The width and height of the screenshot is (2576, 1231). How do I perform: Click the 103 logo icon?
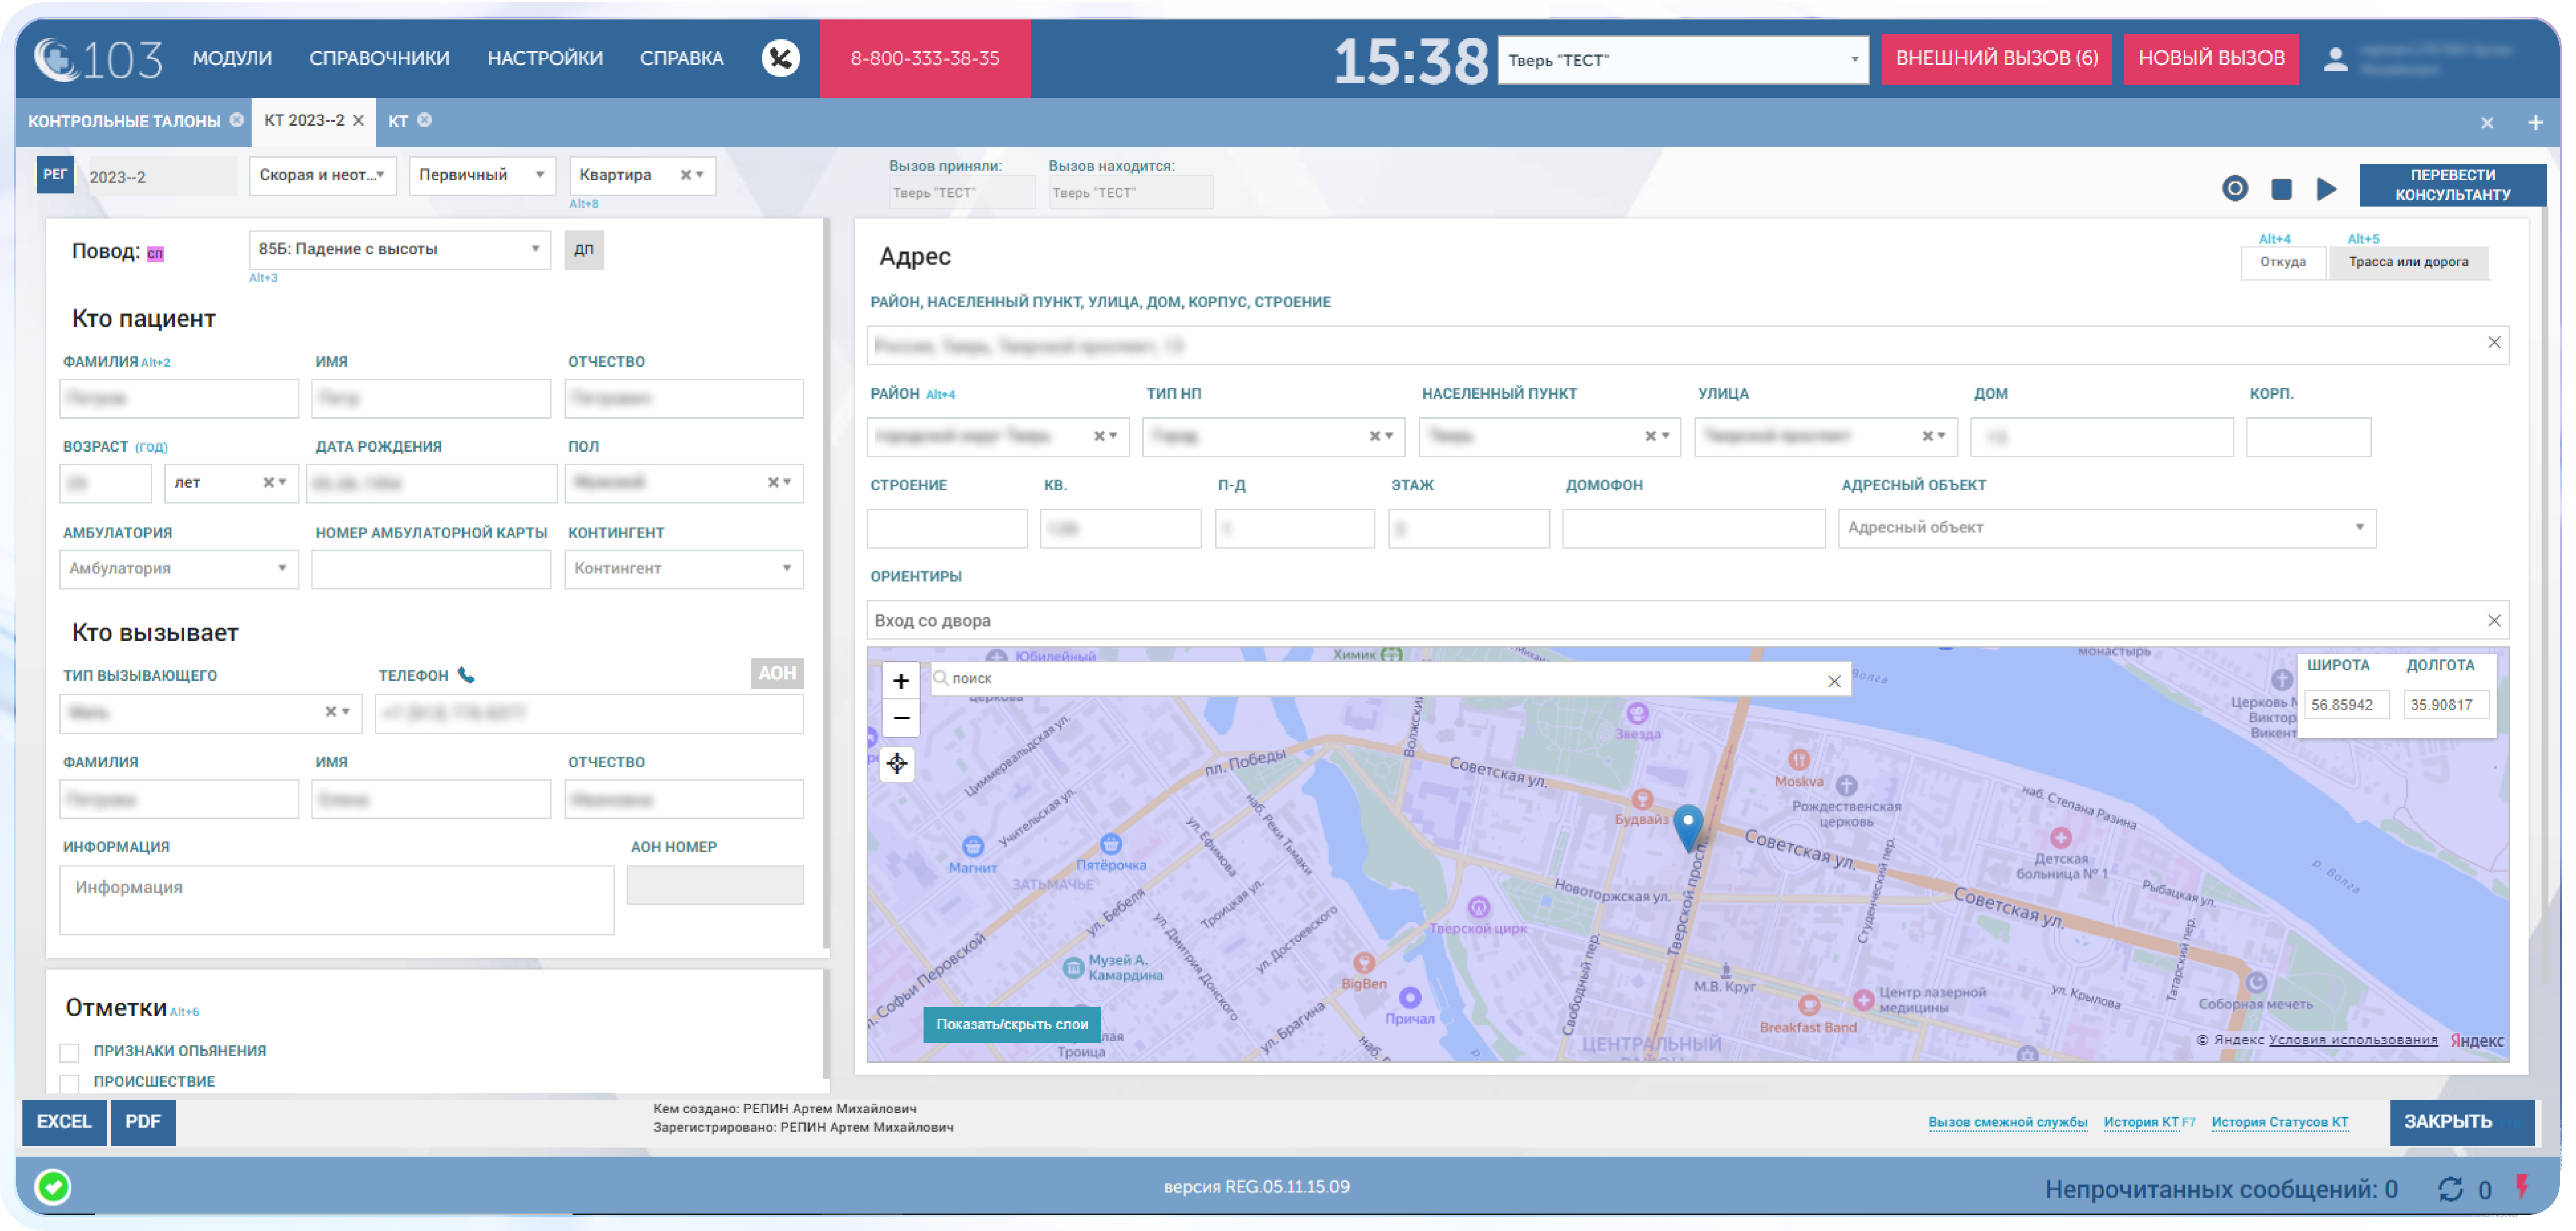[x=97, y=59]
